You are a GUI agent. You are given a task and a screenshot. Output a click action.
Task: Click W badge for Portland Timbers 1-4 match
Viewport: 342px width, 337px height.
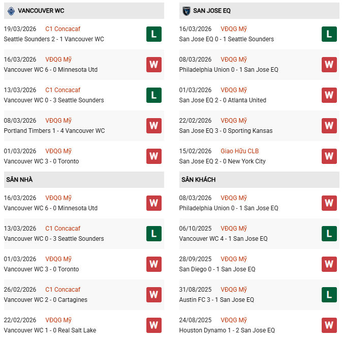154,126
